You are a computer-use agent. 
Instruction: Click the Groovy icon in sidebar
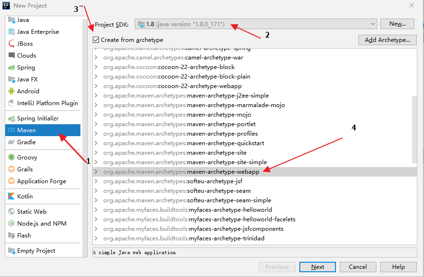point(11,157)
